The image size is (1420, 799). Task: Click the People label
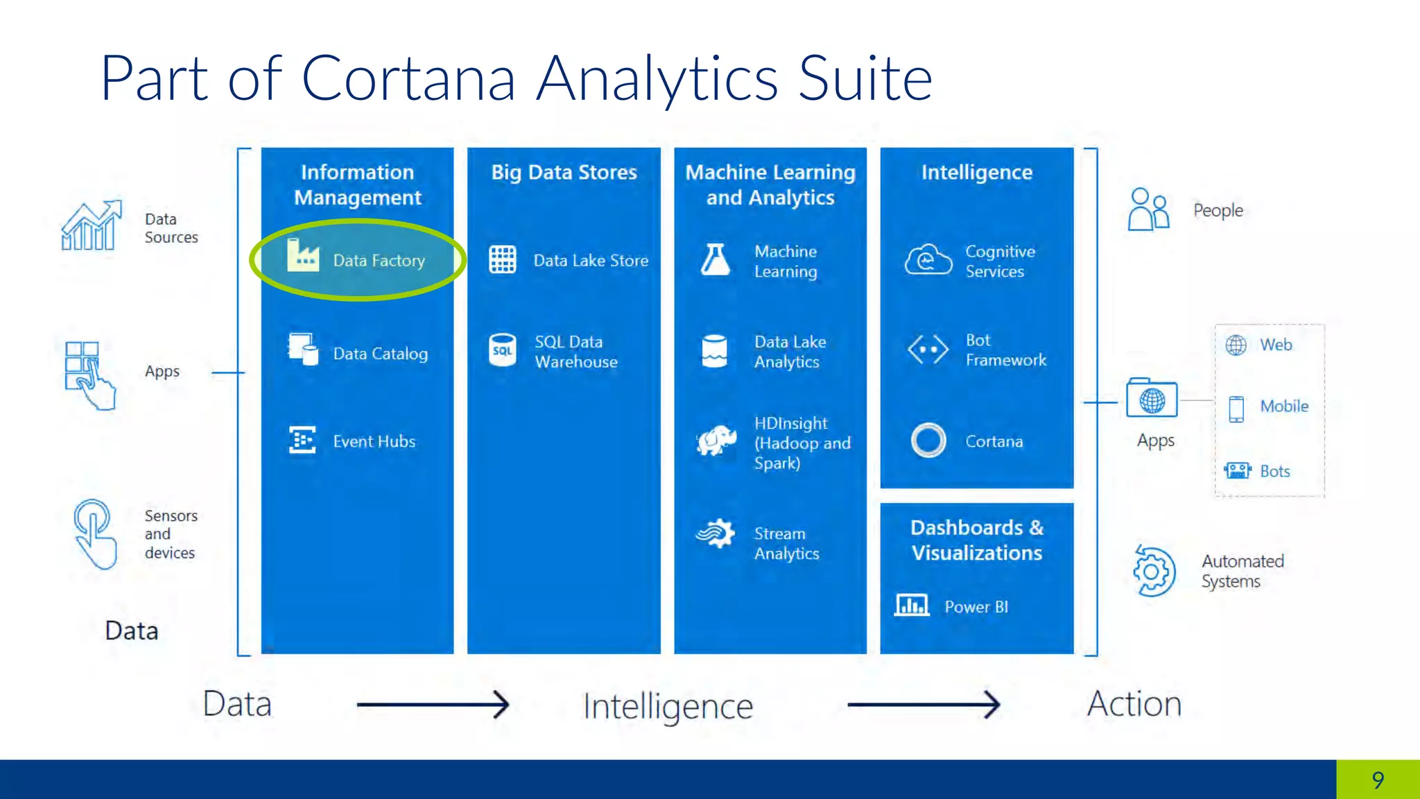(1218, 210)
